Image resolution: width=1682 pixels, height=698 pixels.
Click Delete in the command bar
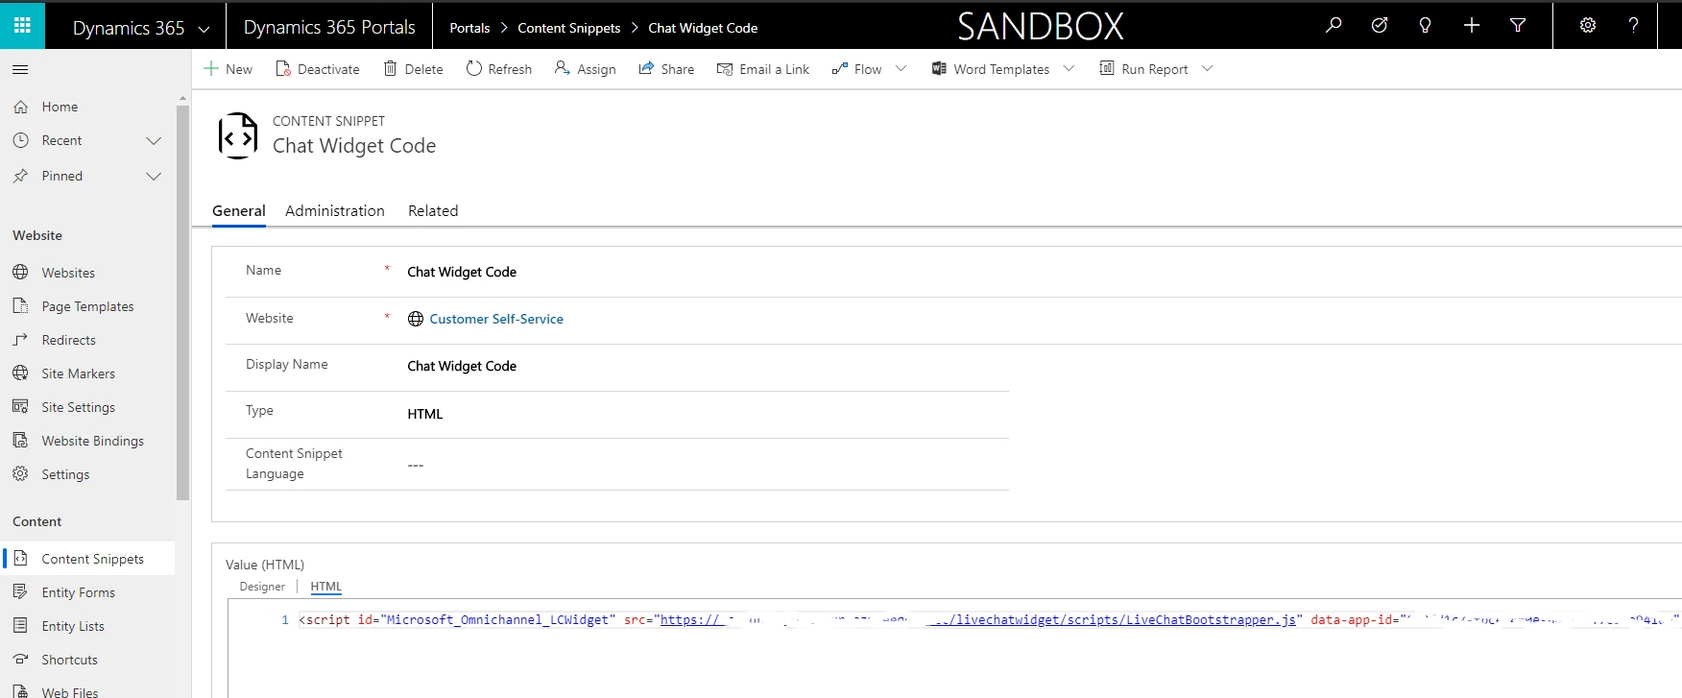[x=414, y=69]
